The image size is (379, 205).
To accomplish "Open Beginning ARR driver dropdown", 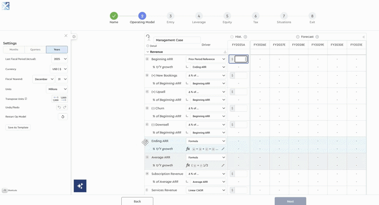I will click(x=206, y=59).
